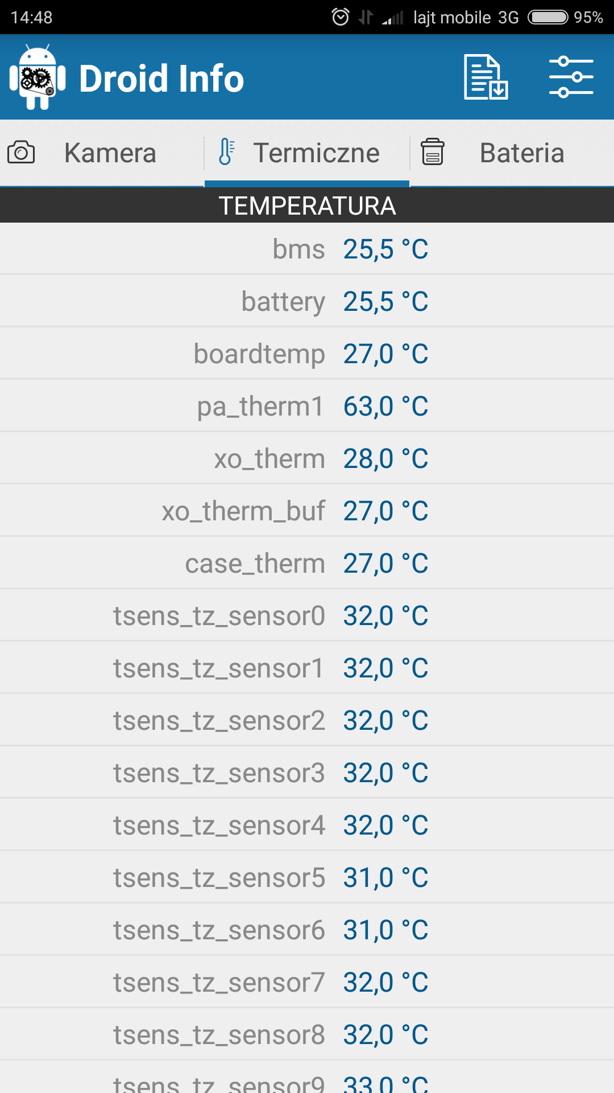This screenshot has height=1093, width=614.
Task: Select the boardtemp row
Action: [307, 354]
